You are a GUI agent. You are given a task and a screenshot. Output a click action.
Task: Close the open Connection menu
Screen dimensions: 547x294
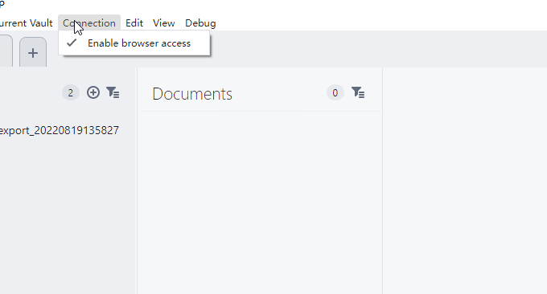pyautogui.click(x=89, y=23)
